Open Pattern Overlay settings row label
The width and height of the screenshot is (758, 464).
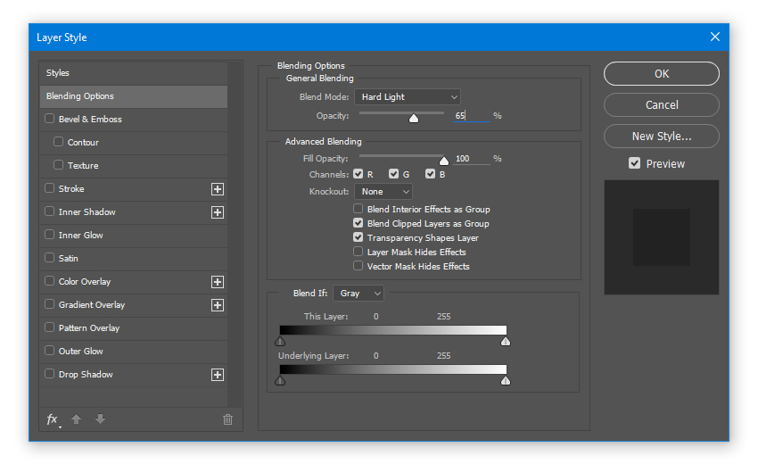tap(89, 328)
